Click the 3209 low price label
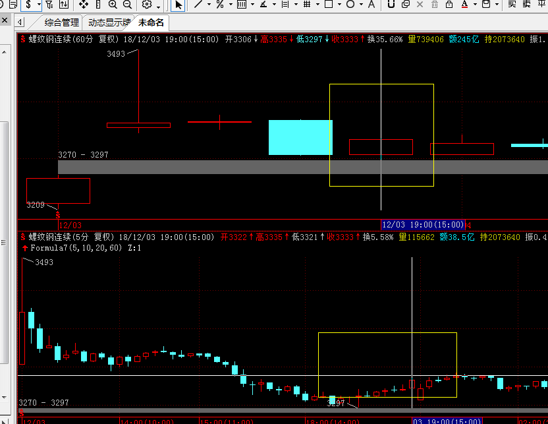The image size is (548, 424). coord(36,205)
